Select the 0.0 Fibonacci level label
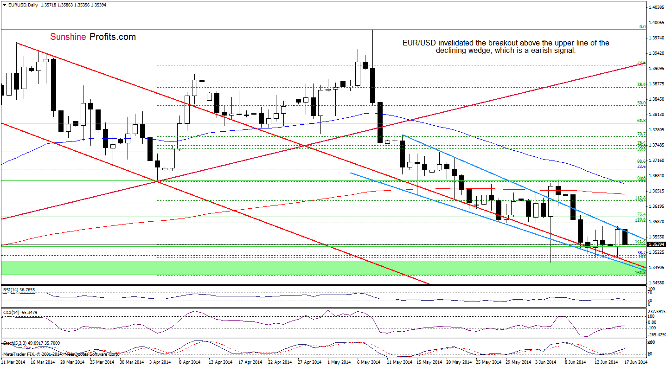The height and width of the screenshot is (366, 666). coord(642,27)
